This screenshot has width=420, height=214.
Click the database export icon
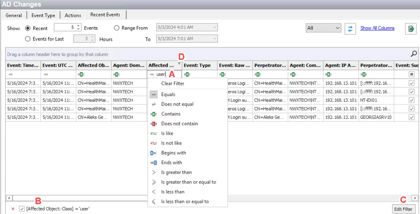(411, 29)
